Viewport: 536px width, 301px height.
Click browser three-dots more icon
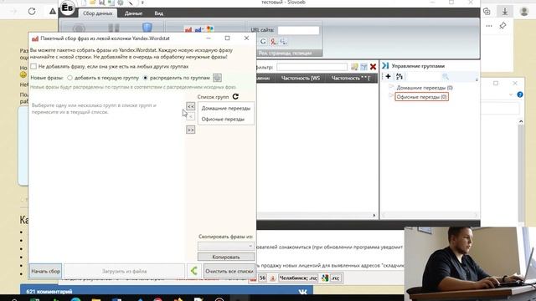tap(489, 26)
